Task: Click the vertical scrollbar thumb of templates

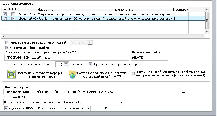Action: [x=207, y=20]
